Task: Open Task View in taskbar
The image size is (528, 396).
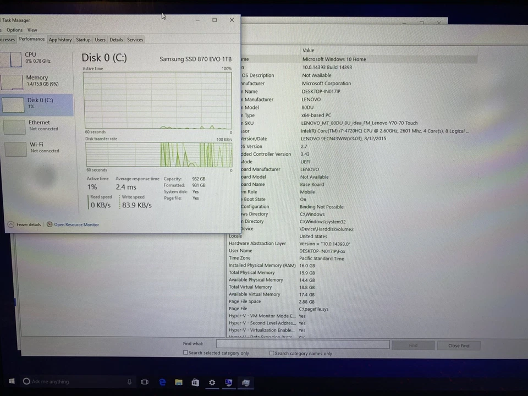Action: pyautogui.click(x=144, y=381)
